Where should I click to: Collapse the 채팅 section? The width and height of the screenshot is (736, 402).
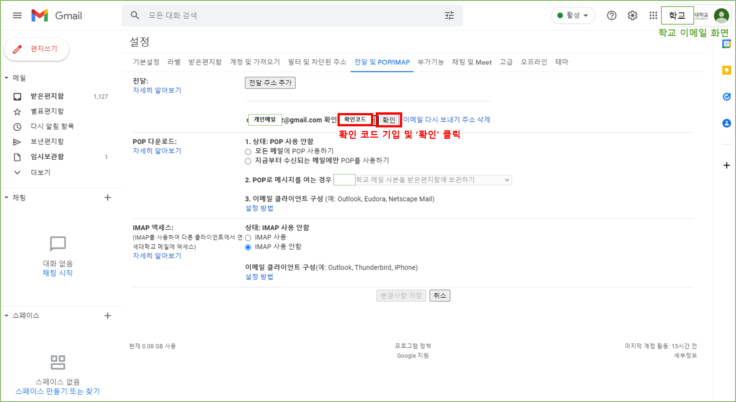tap(6, 198)
